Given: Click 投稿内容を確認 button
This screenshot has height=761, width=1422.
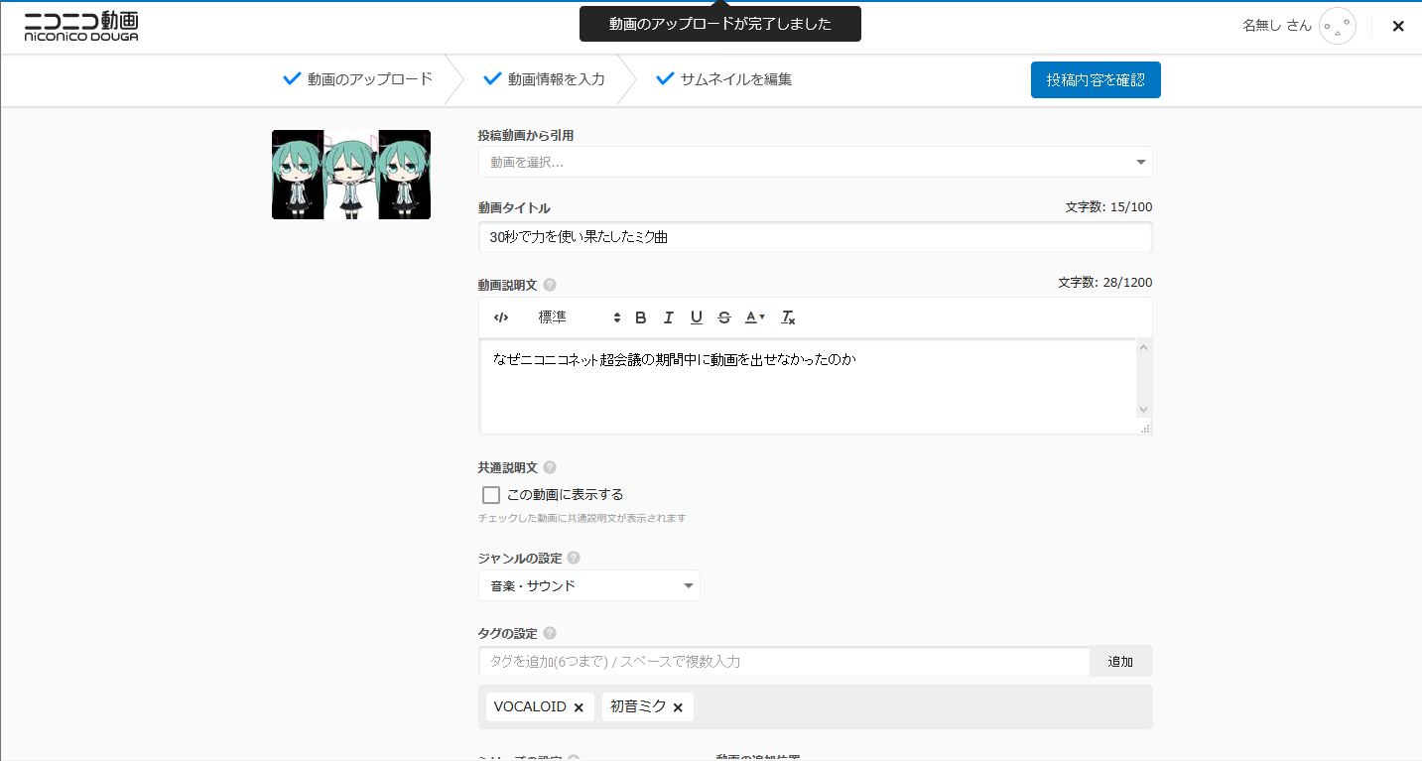Looking at the screenshot, I should click(1096, 79).
